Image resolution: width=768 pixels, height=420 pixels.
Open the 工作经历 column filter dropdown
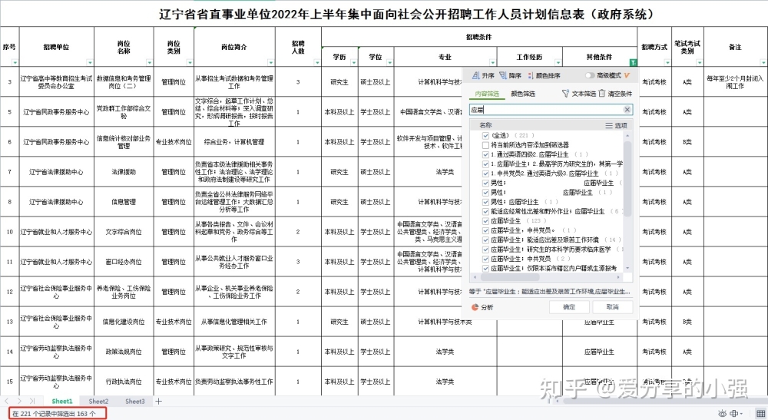pos(558,63)
